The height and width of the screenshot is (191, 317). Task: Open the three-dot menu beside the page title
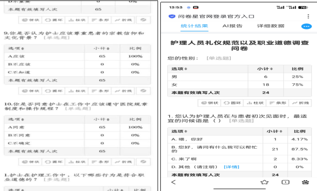tap(308, 17)
